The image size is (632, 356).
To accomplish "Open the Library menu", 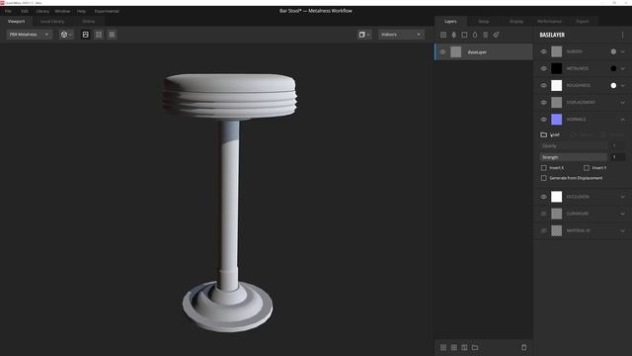I will click(x=42, y=11).
